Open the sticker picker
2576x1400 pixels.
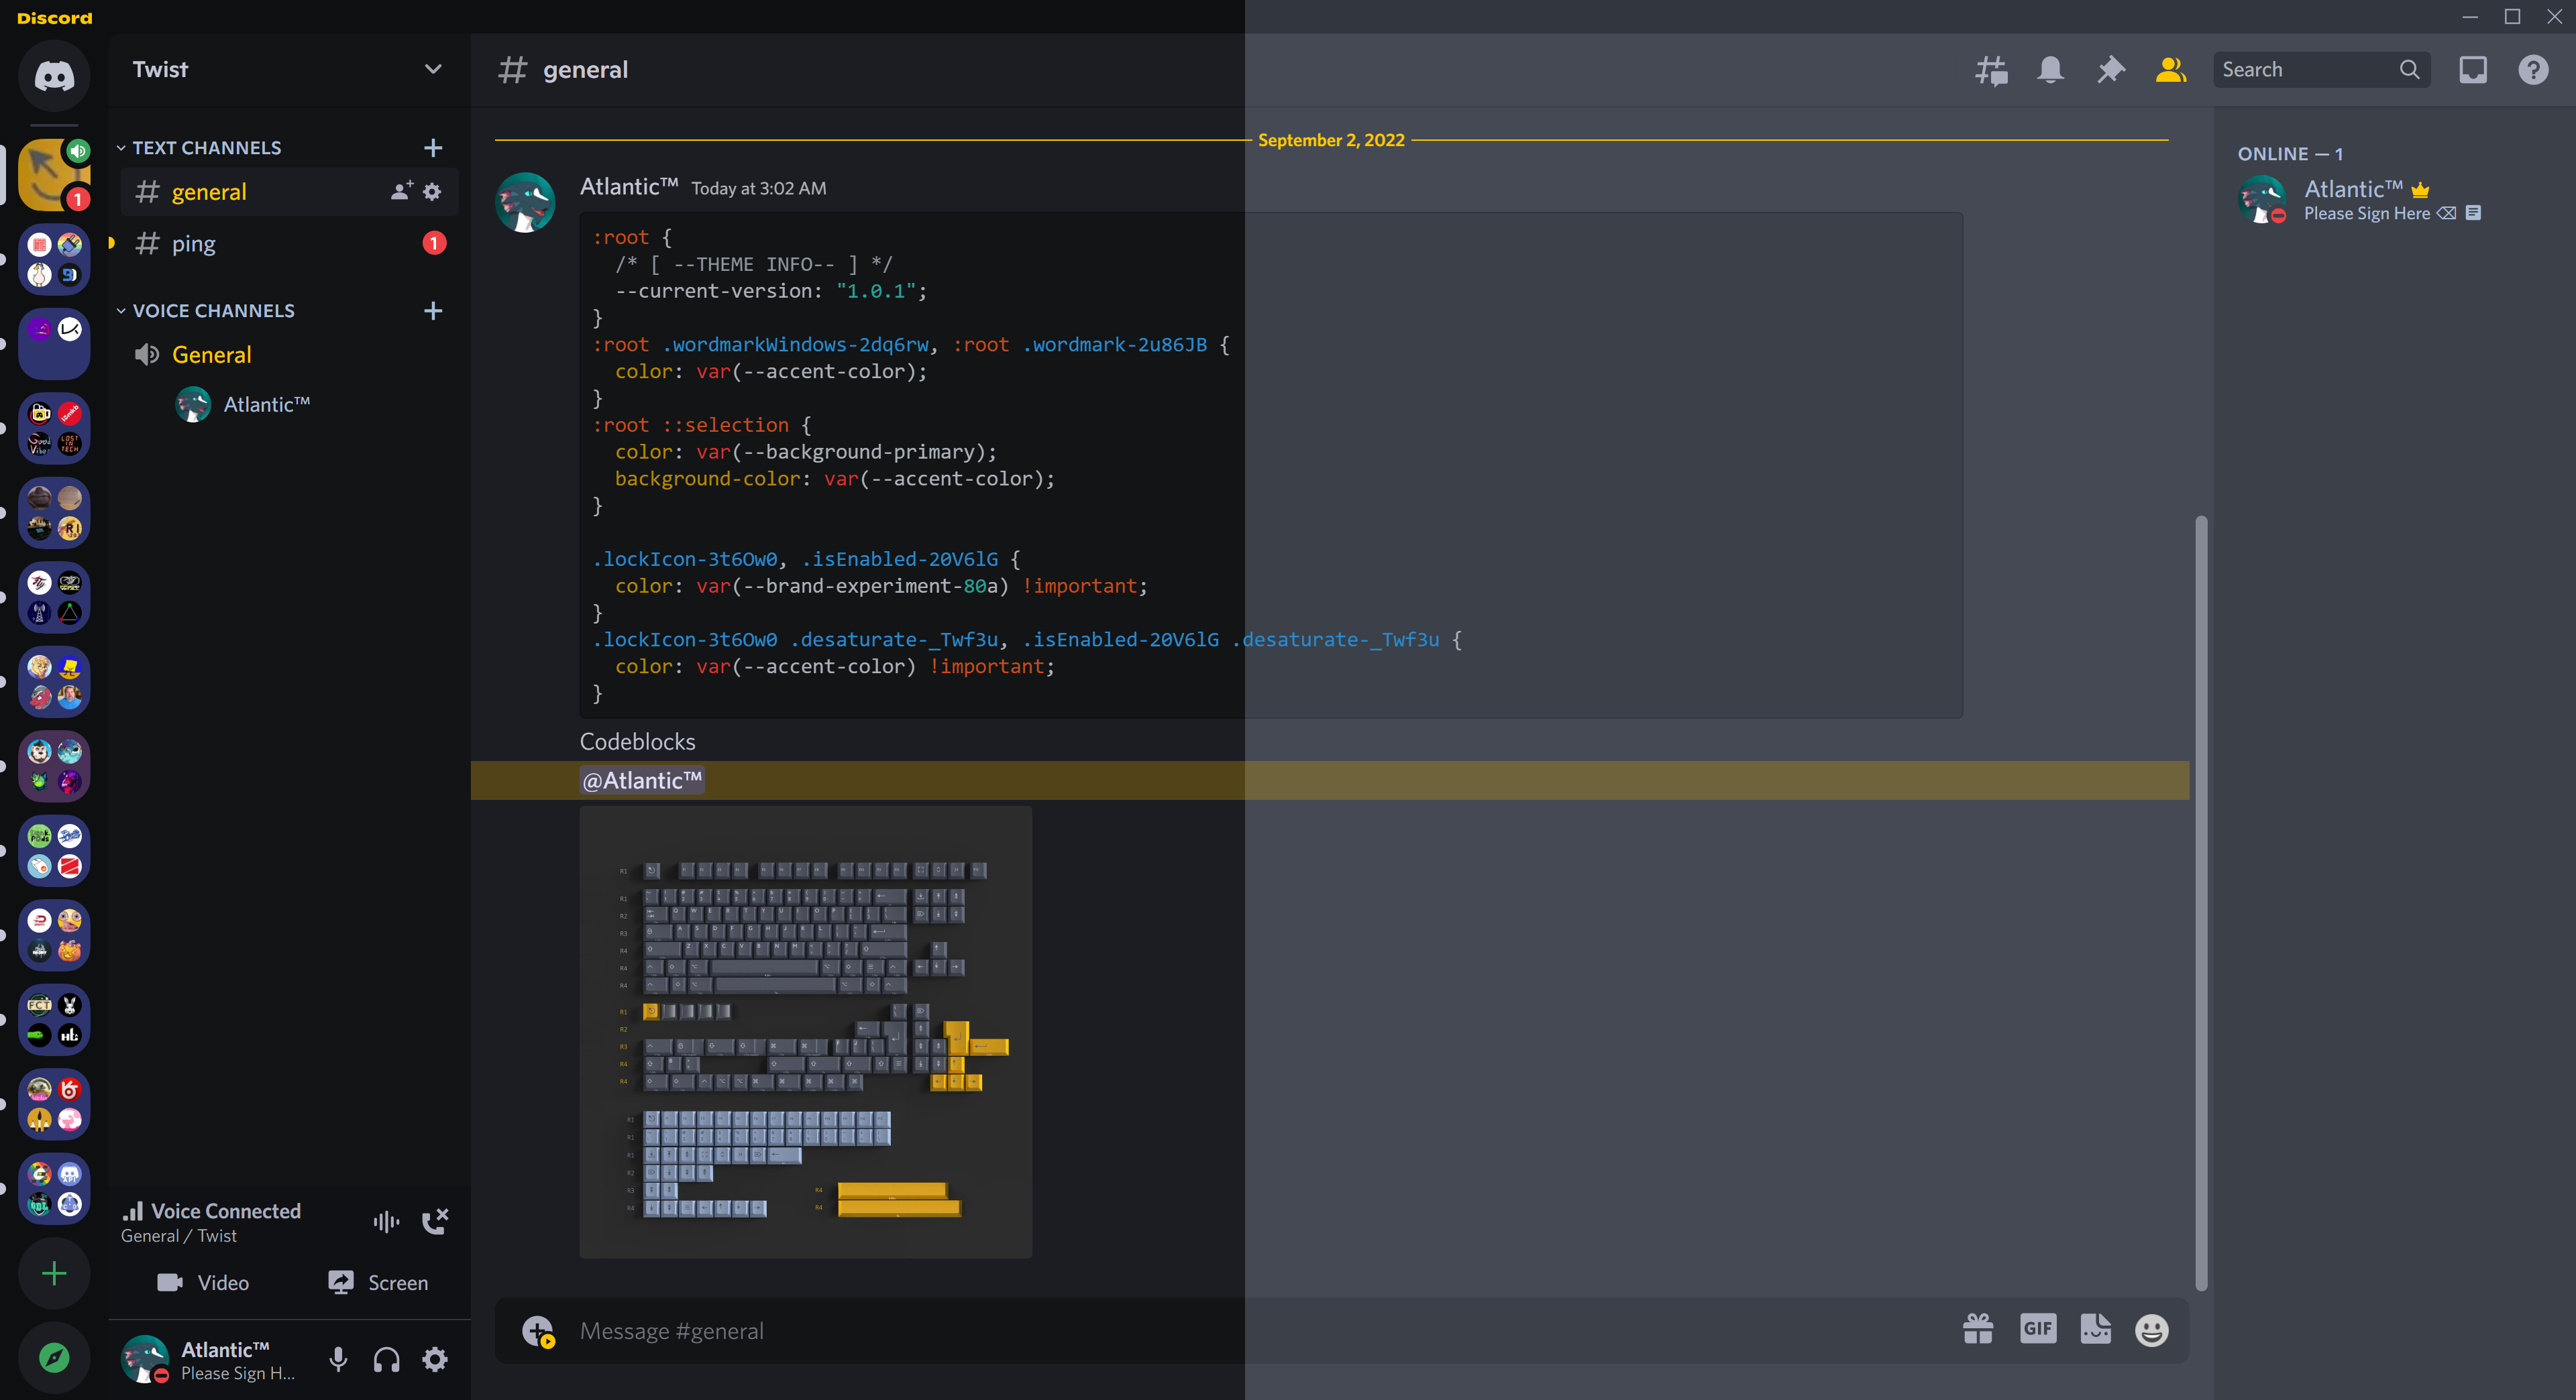coord(2095,1329)
